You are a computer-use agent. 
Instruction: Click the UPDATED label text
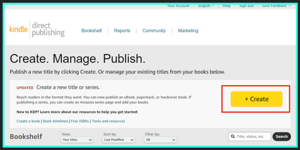[x=25, y=88]
